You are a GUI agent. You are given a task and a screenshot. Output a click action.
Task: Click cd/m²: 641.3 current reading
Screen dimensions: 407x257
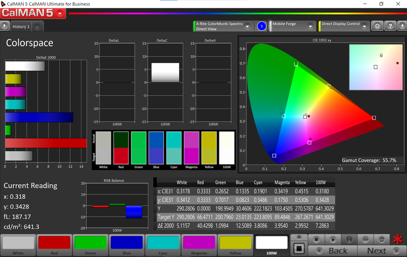(x=21, y=227)
